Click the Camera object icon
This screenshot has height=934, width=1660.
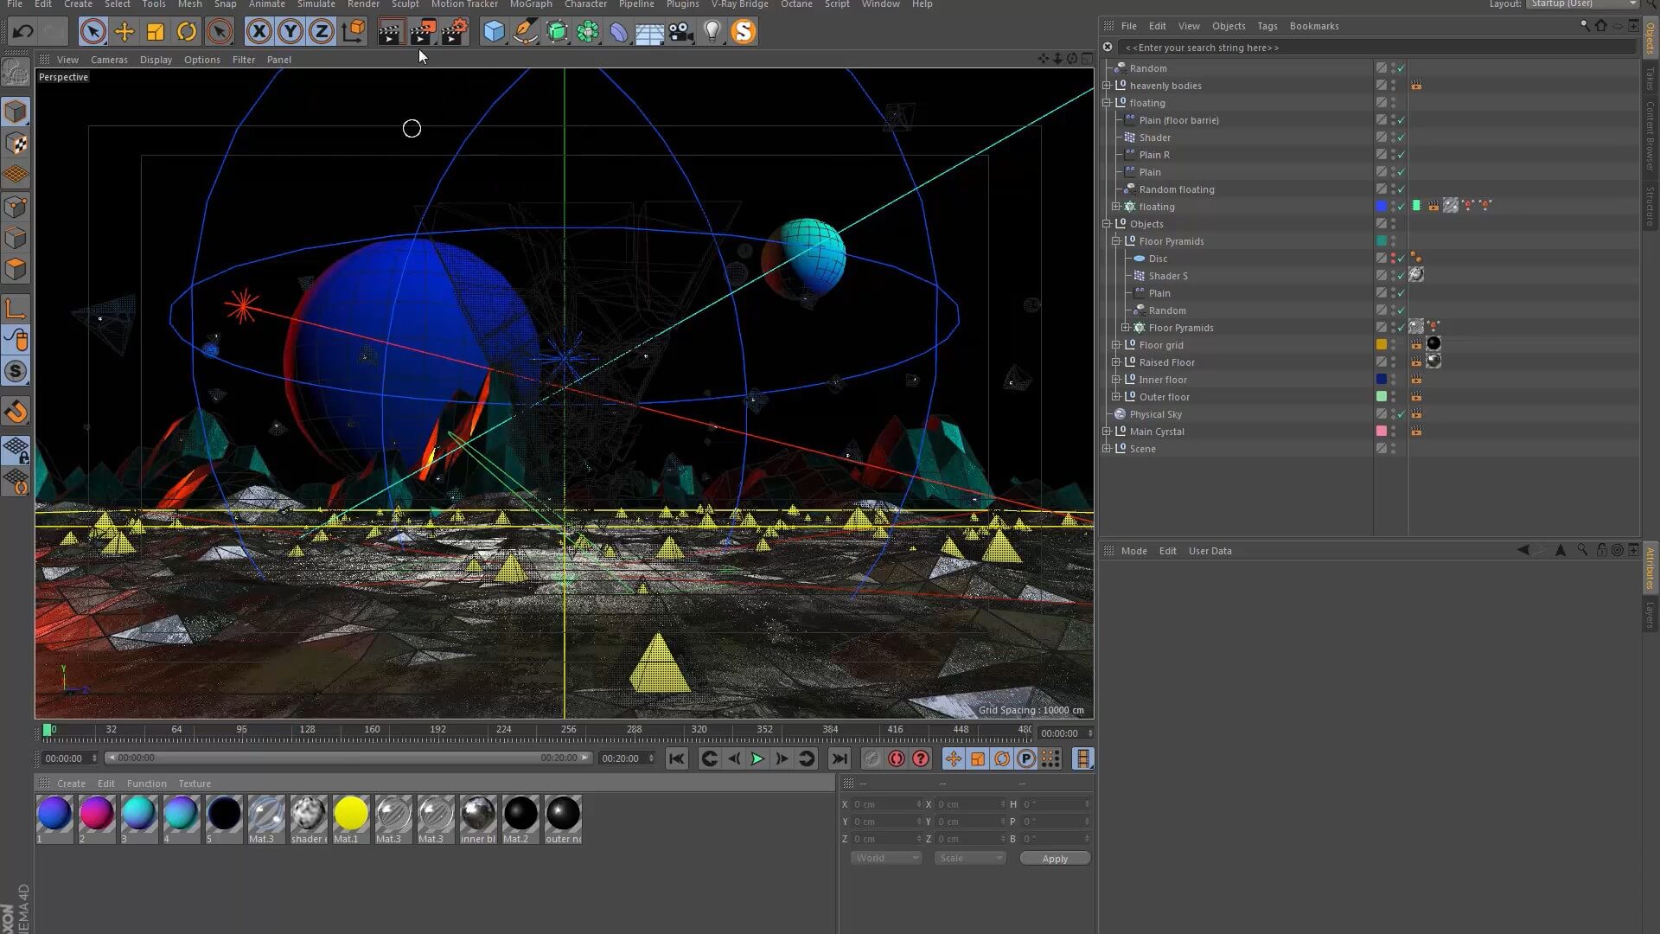[x=680, y=32]
